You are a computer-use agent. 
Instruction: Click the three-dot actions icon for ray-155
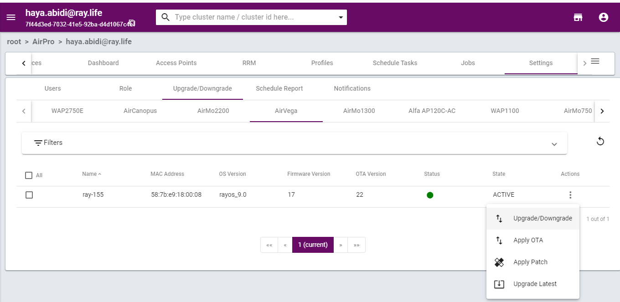(x=570, y=195)
